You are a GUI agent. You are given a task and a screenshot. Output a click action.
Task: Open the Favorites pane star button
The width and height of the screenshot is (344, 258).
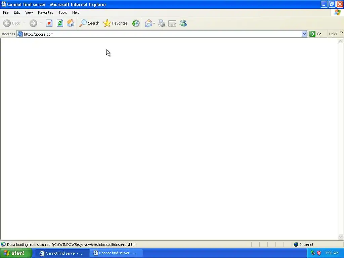point(116,23)
